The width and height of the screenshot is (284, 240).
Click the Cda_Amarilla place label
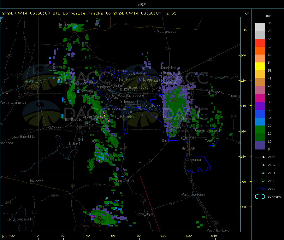click(x=24, y=137)
